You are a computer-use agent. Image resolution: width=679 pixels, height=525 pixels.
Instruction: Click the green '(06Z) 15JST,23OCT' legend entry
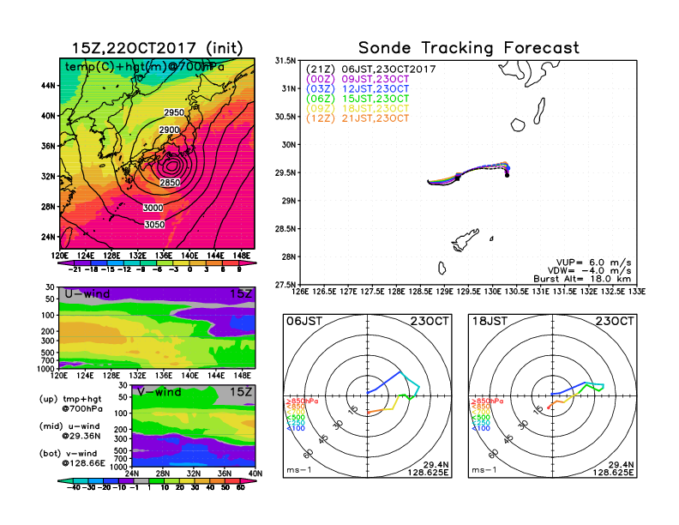[x=358, y=99]
